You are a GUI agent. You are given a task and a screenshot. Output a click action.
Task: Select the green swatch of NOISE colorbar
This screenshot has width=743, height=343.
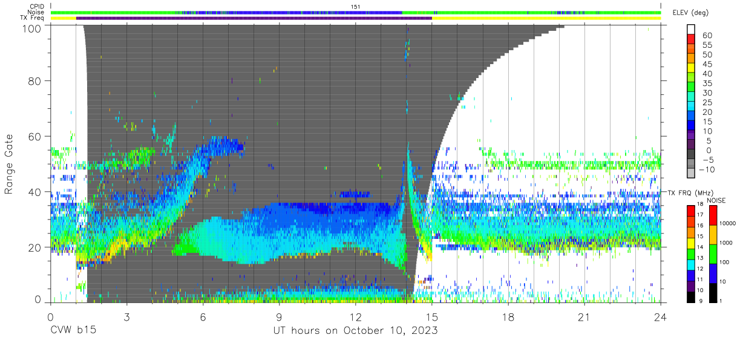coord(712,253)
